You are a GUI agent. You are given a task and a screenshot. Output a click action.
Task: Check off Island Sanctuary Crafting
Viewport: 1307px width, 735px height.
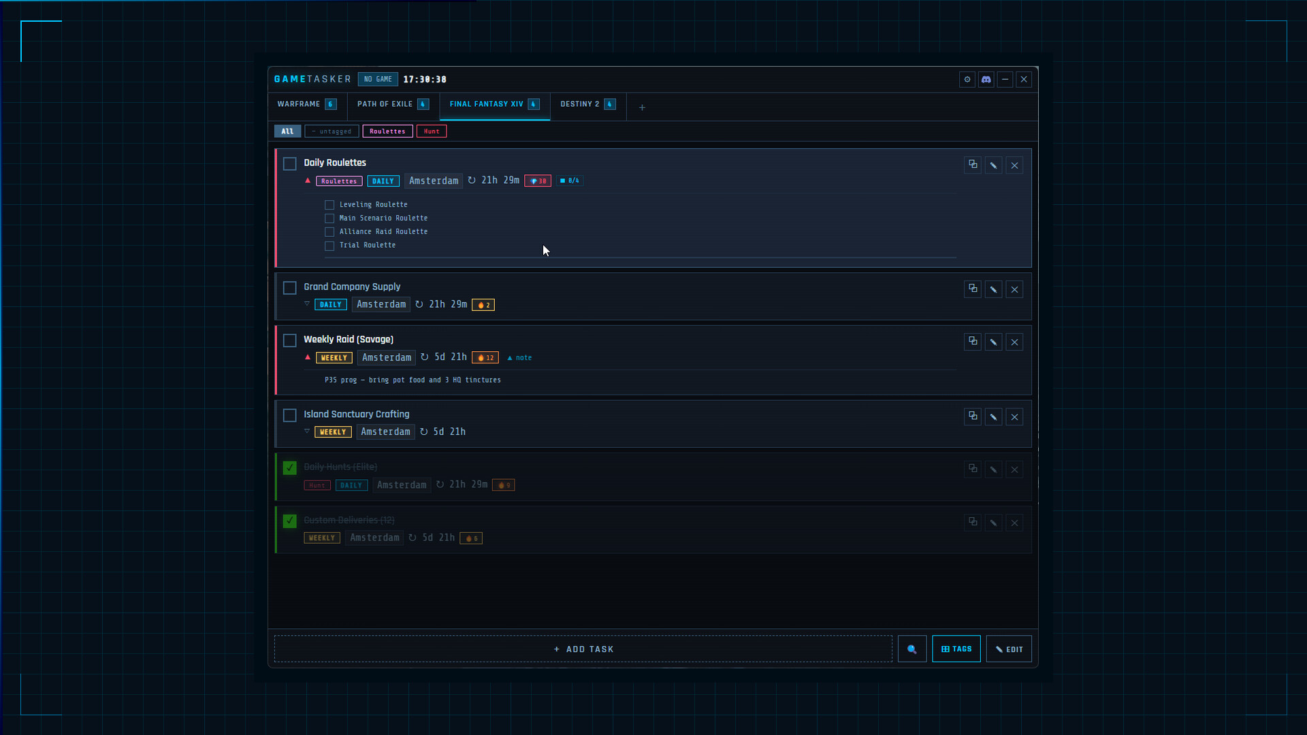point(290,415)
